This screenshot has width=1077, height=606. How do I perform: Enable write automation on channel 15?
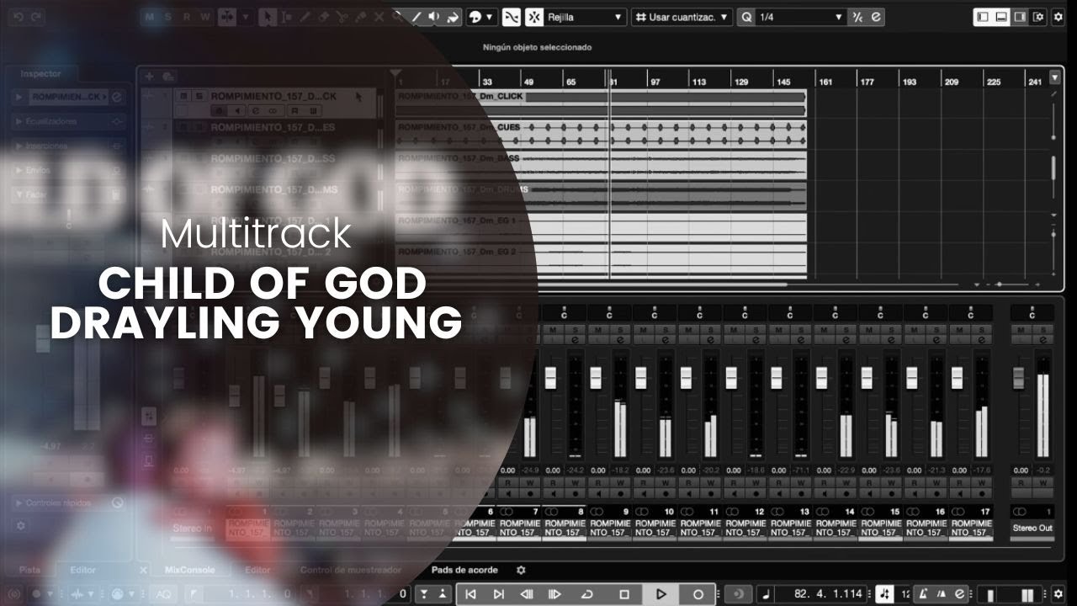tap(892, 483)
